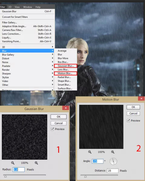
Task: Click the Angle input field
Action: (x=97, y=161)
